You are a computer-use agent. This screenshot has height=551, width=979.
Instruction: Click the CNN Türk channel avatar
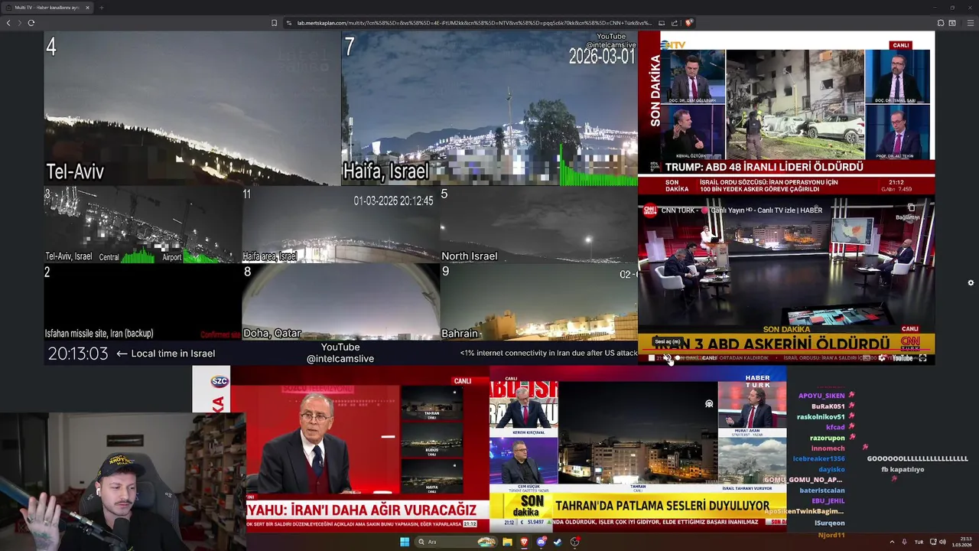pos(649,210)
